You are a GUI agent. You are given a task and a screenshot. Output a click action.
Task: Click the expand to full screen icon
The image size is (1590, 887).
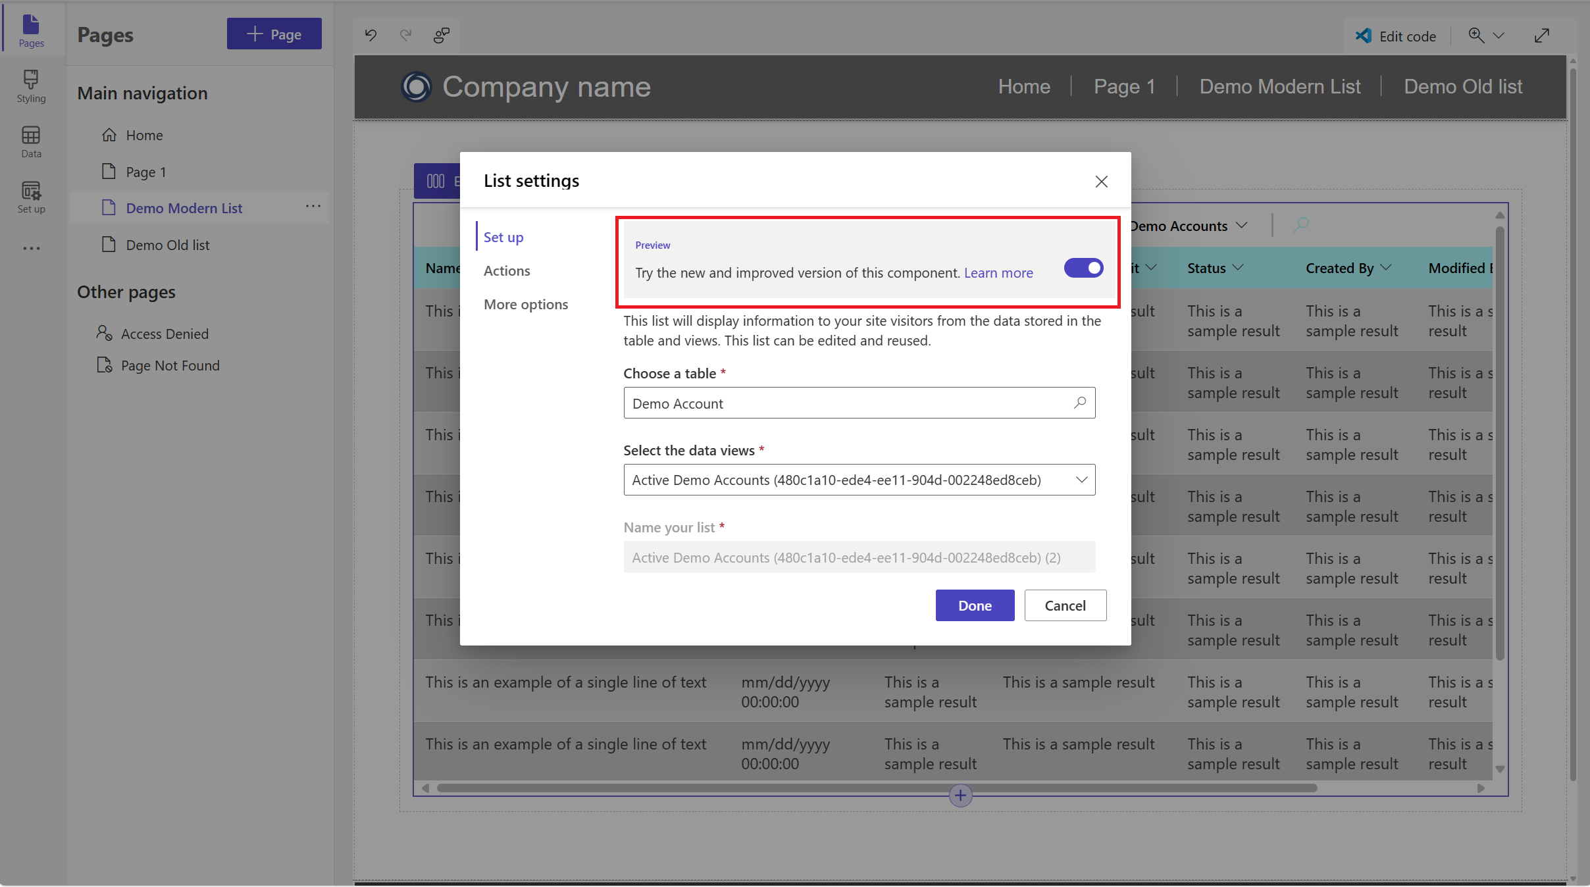point(1542,36)
